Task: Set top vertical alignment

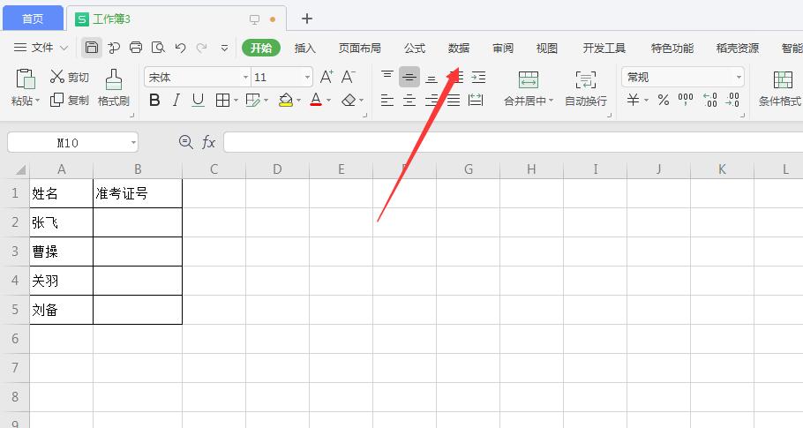Action: tap(387, 76)
